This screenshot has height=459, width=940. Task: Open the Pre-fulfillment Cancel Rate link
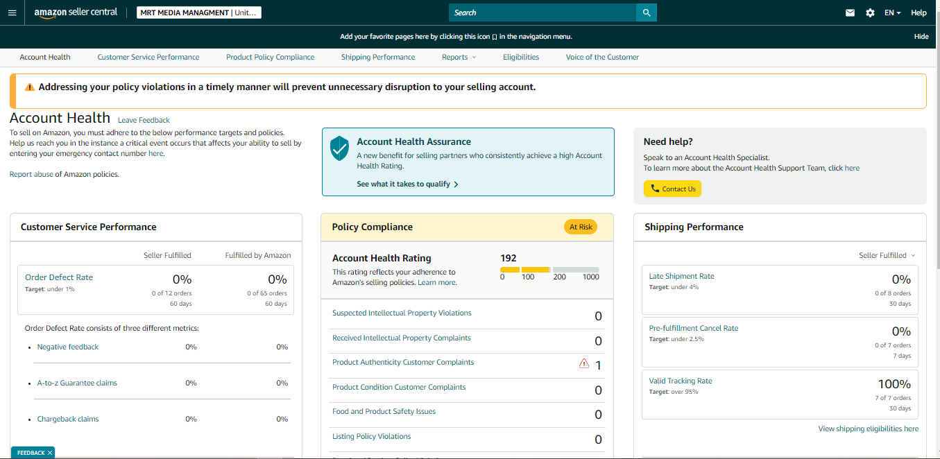(694, 328)
